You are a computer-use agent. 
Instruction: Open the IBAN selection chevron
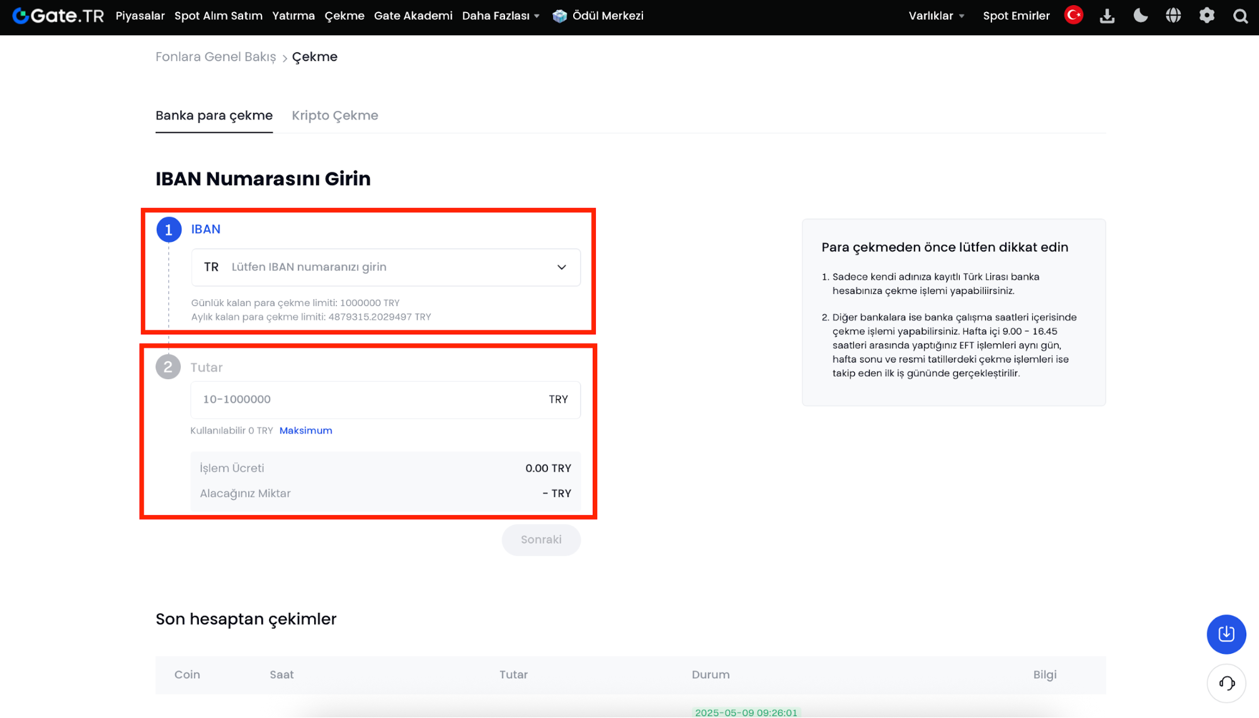pos(561,267)
